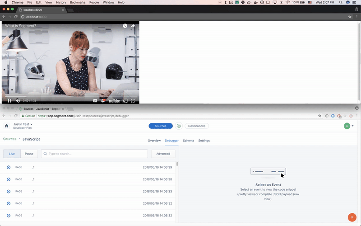
Task: Click the localhost:8000 address bar
Action: tap(184, 17)
